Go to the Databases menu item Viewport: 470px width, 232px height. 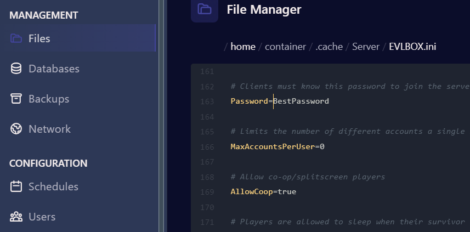54,69
